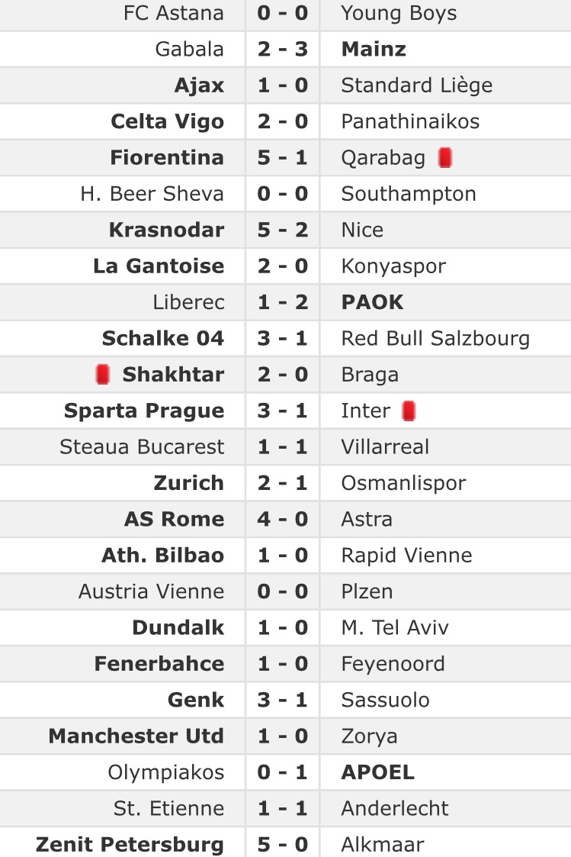Image resolution: width=571 pixels, height=857 pixels.
Task: Click the Standard Liège team name
Action: coord(417,85)
